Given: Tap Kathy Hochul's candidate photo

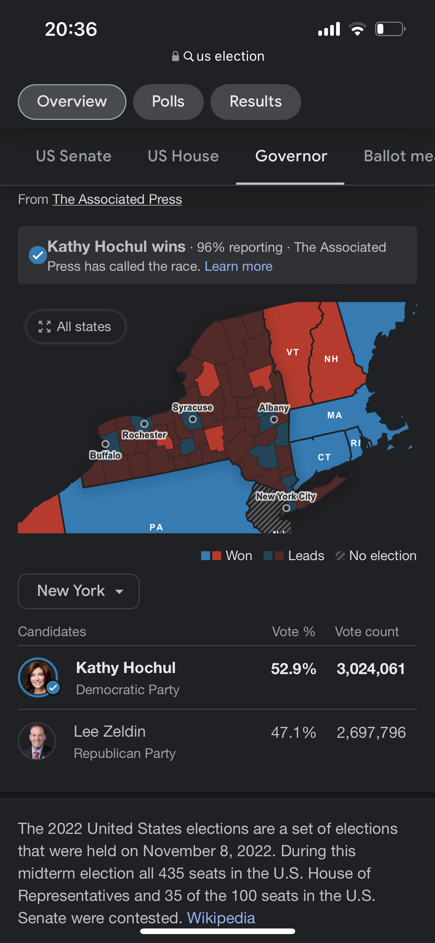Looking at the screenshot, I should point(38,677).
